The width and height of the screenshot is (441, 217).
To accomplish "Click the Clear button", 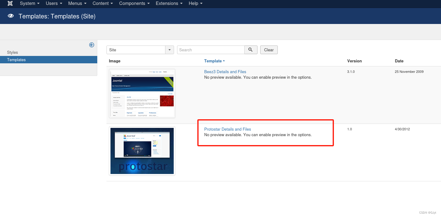I will (x=269, y=50).
